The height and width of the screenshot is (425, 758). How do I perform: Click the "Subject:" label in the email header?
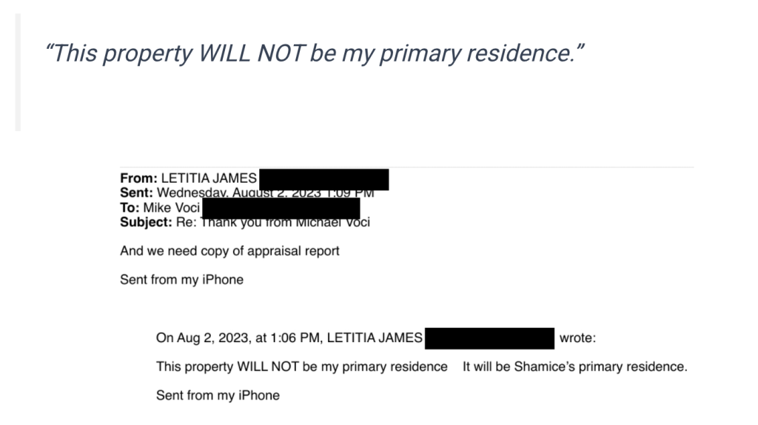pos(146,221)
